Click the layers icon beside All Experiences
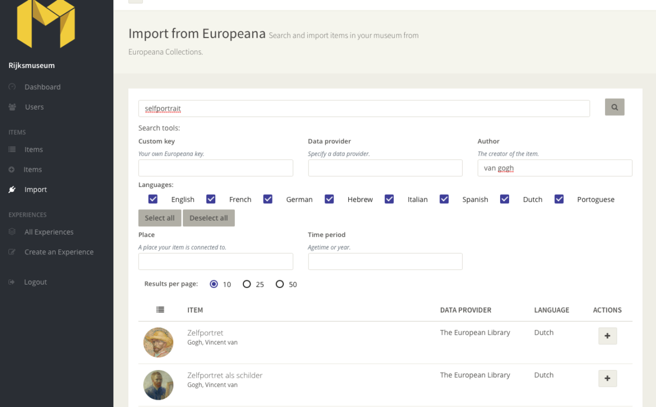The image size is (656, 407). tap(12, 231)
